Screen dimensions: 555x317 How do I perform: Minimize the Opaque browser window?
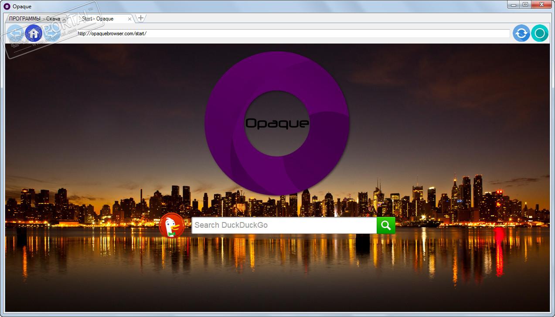[x=513, y=4]
